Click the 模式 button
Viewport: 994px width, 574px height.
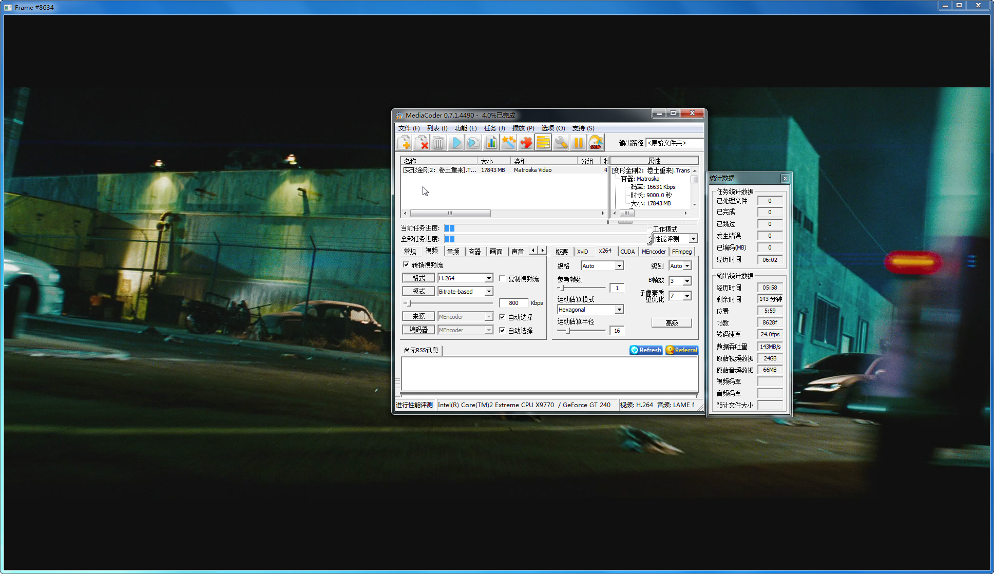[x=418, y=291]
